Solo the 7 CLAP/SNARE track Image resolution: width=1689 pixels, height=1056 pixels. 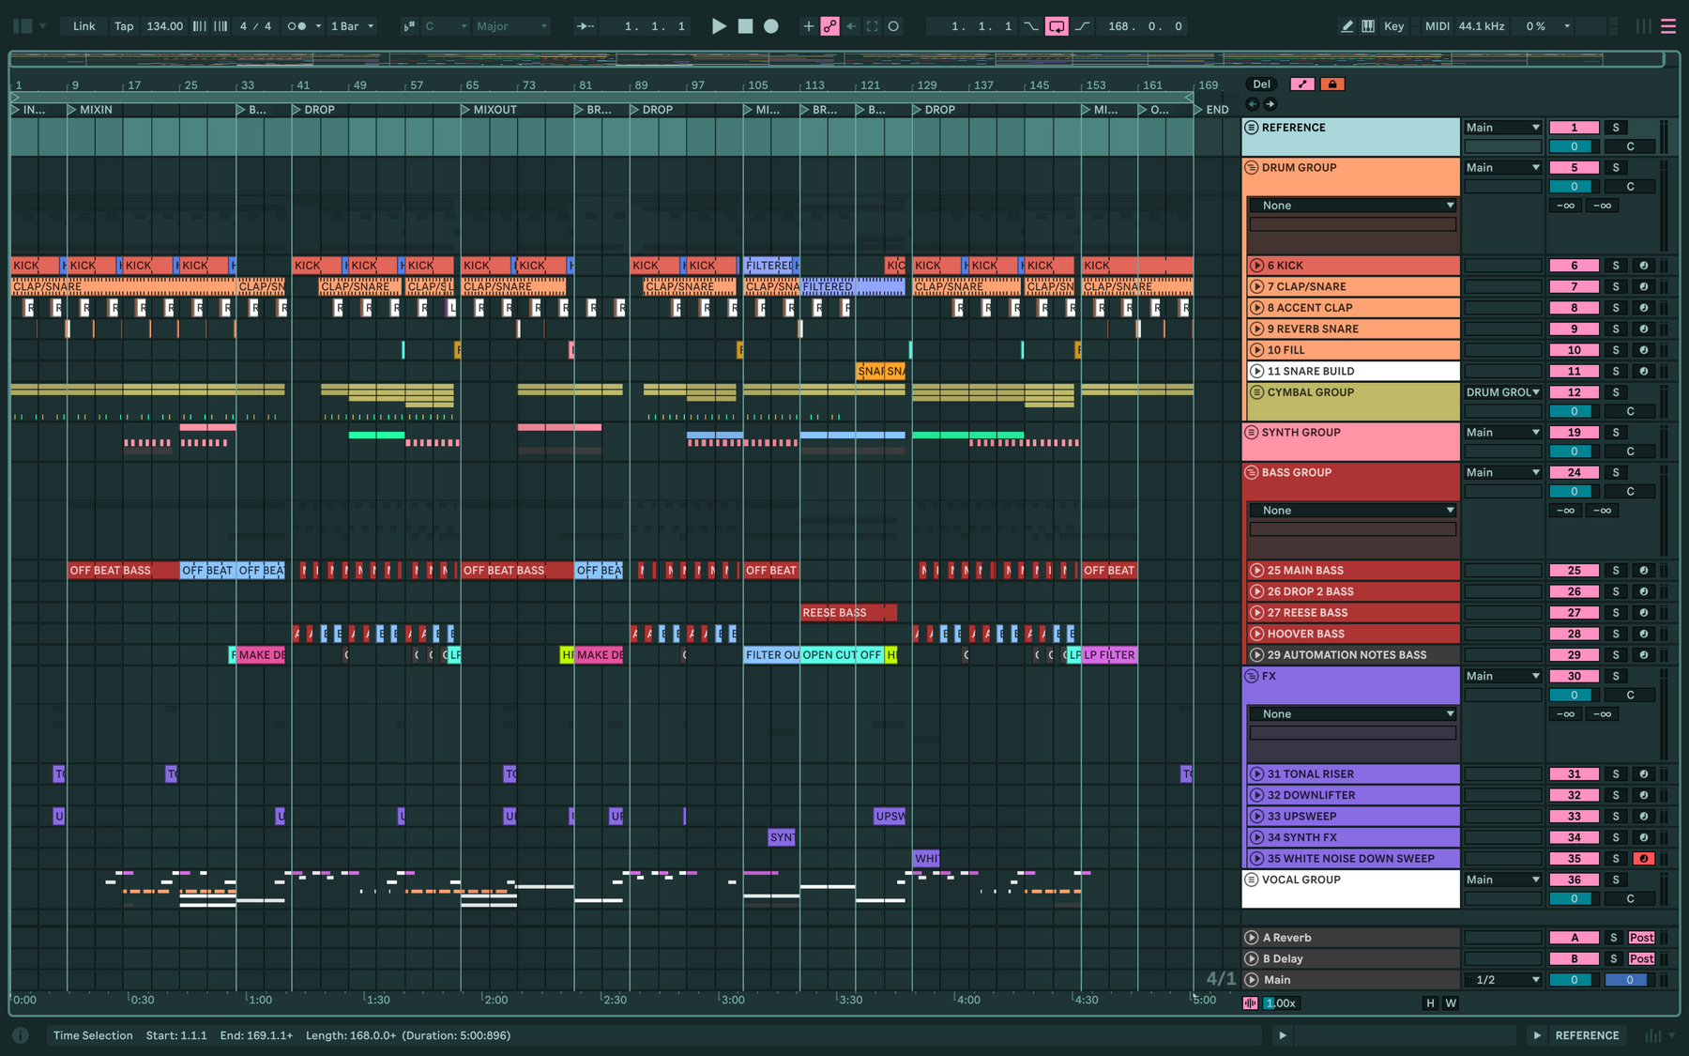[1616, 286]
